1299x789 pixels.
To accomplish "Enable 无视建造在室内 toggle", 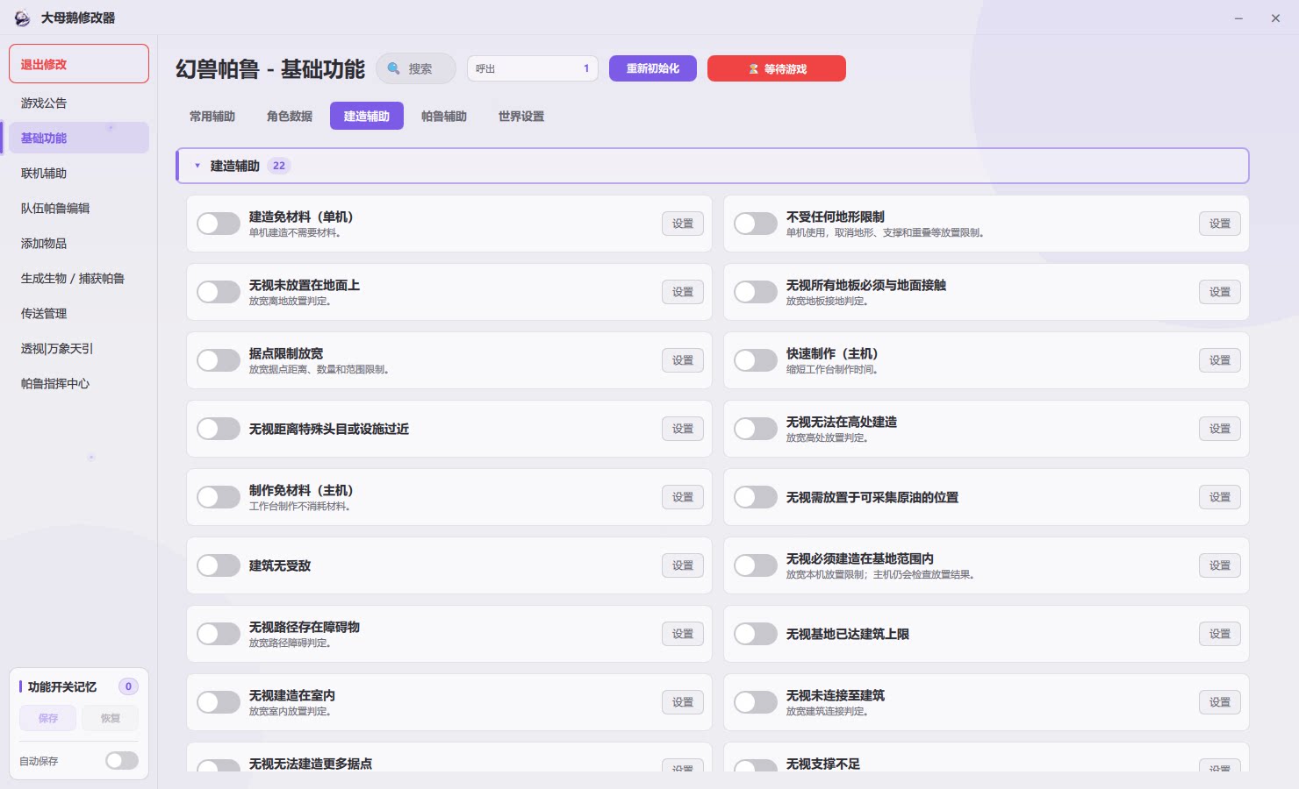I will pos(219,702).
